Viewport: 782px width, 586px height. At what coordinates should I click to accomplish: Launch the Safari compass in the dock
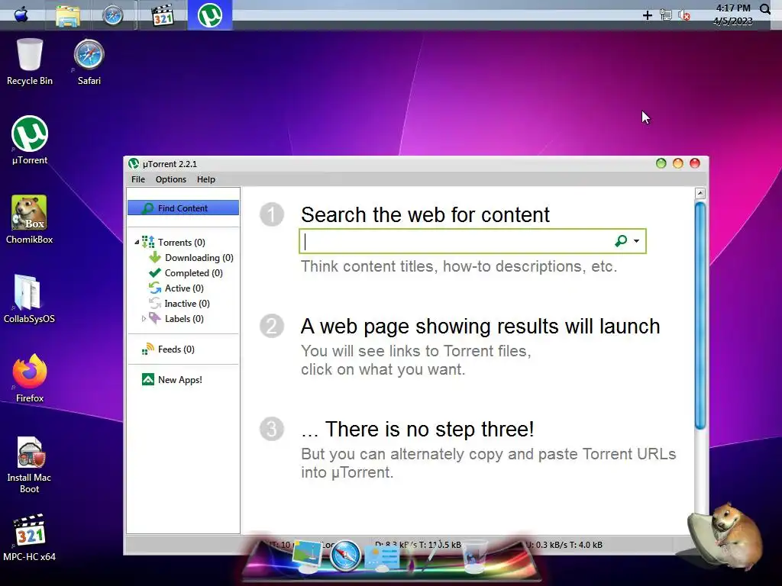point(344,555)
